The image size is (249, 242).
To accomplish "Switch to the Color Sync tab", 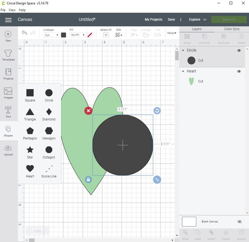I will (232, 29).
